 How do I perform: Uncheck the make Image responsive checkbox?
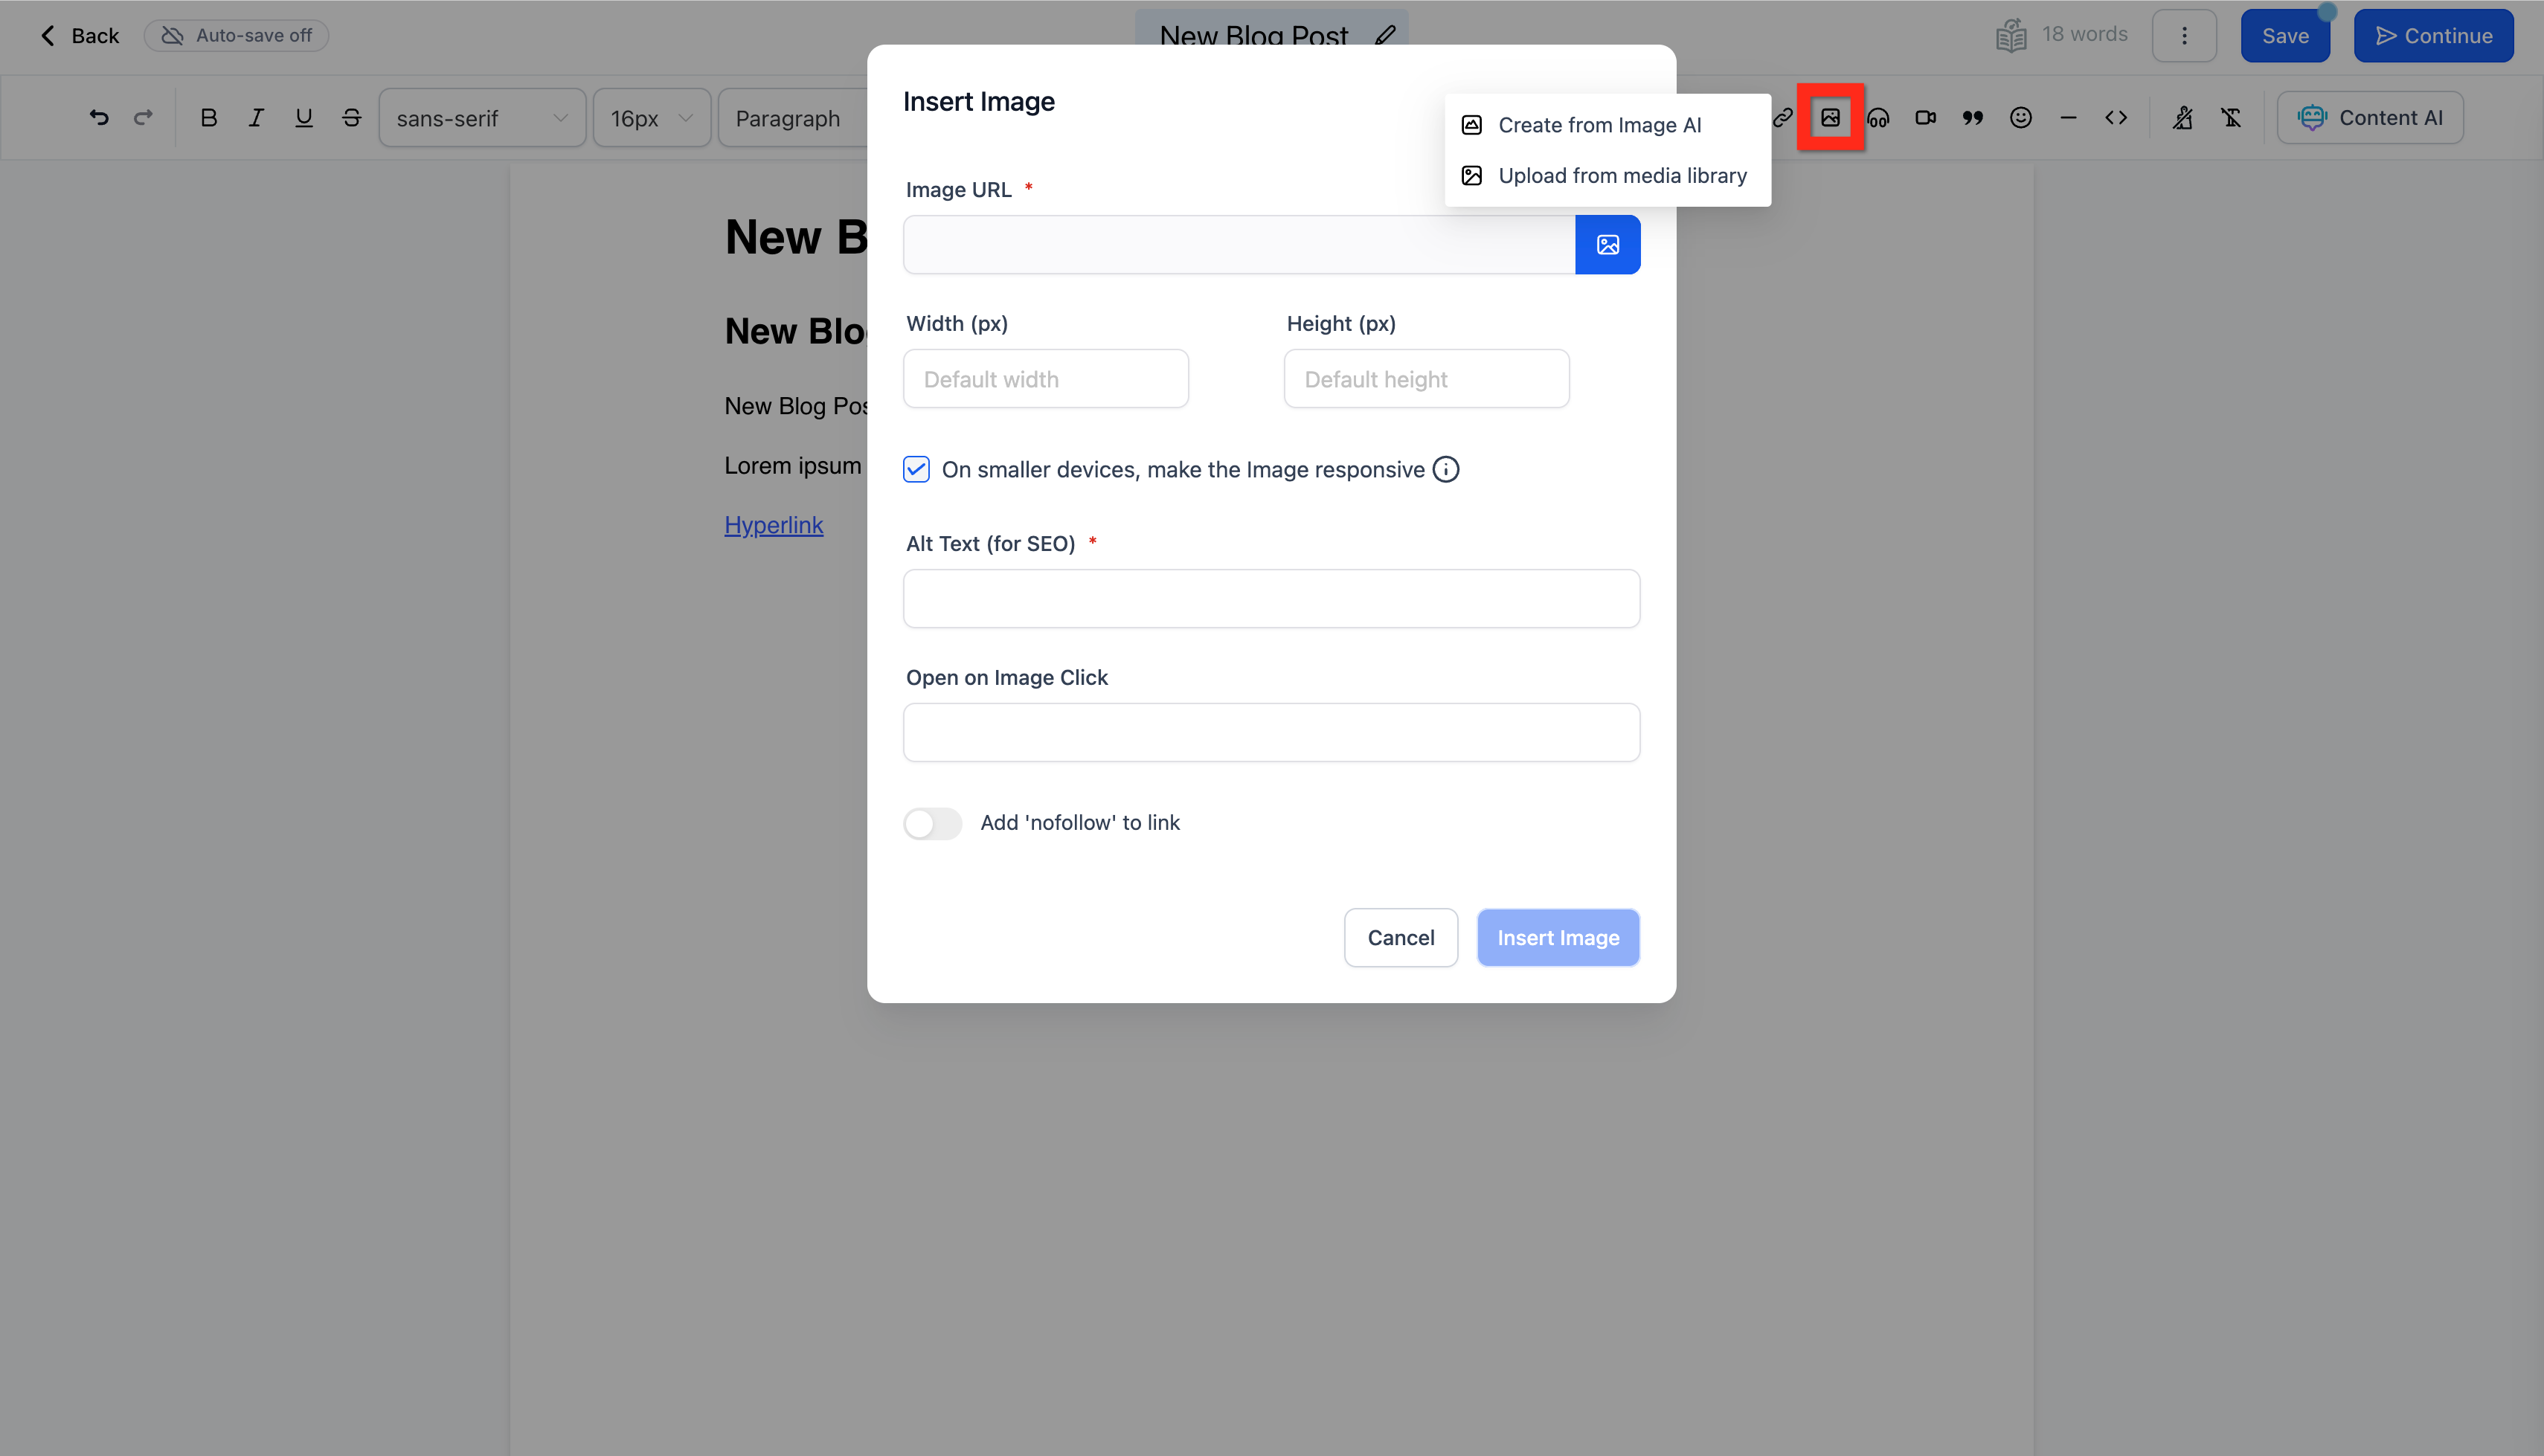(916, 469)
